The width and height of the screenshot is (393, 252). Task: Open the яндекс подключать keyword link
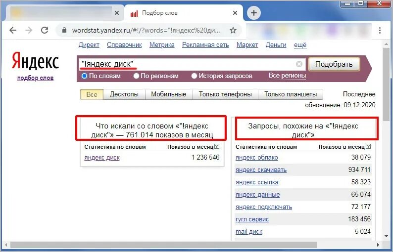coord(264,207)
